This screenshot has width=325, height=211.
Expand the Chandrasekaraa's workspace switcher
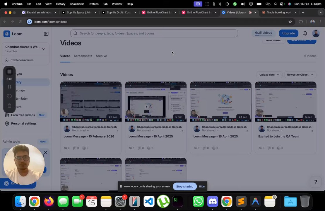coord(44,49)
